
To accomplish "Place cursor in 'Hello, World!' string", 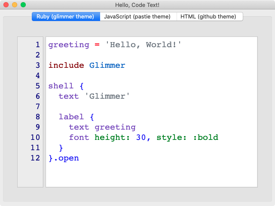I will (x=143, y=45).
